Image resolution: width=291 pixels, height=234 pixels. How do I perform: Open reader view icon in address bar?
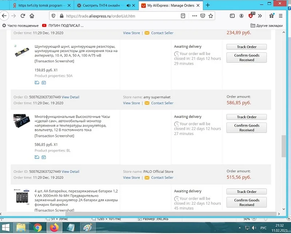(x=183, y=16)
